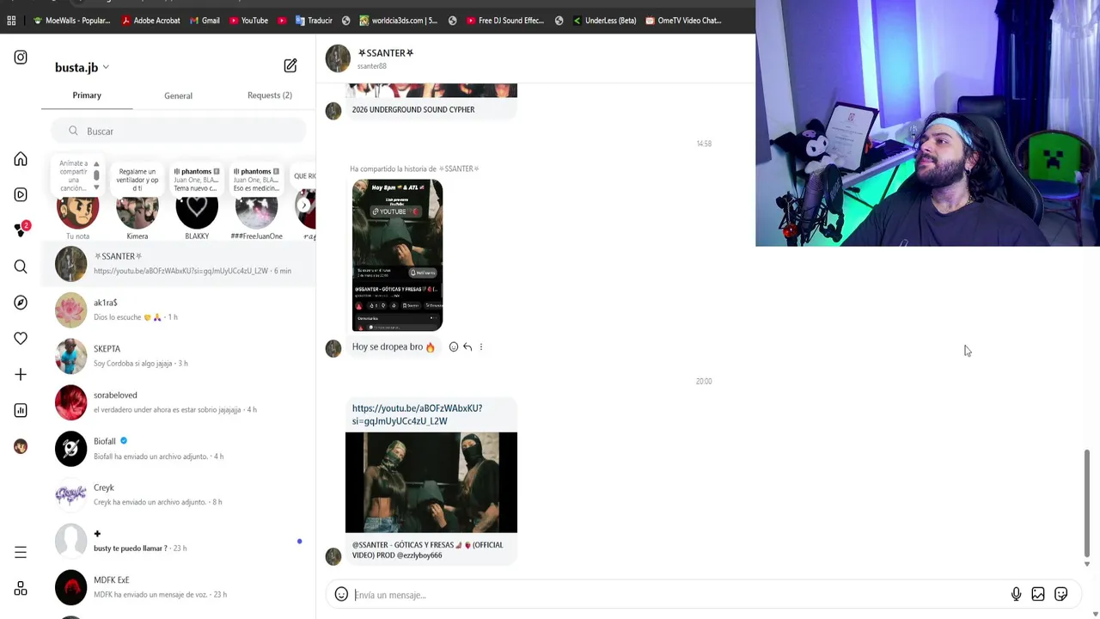Open the Messages icon with badge 2
1100x619 pixels.
click(21, 230)
